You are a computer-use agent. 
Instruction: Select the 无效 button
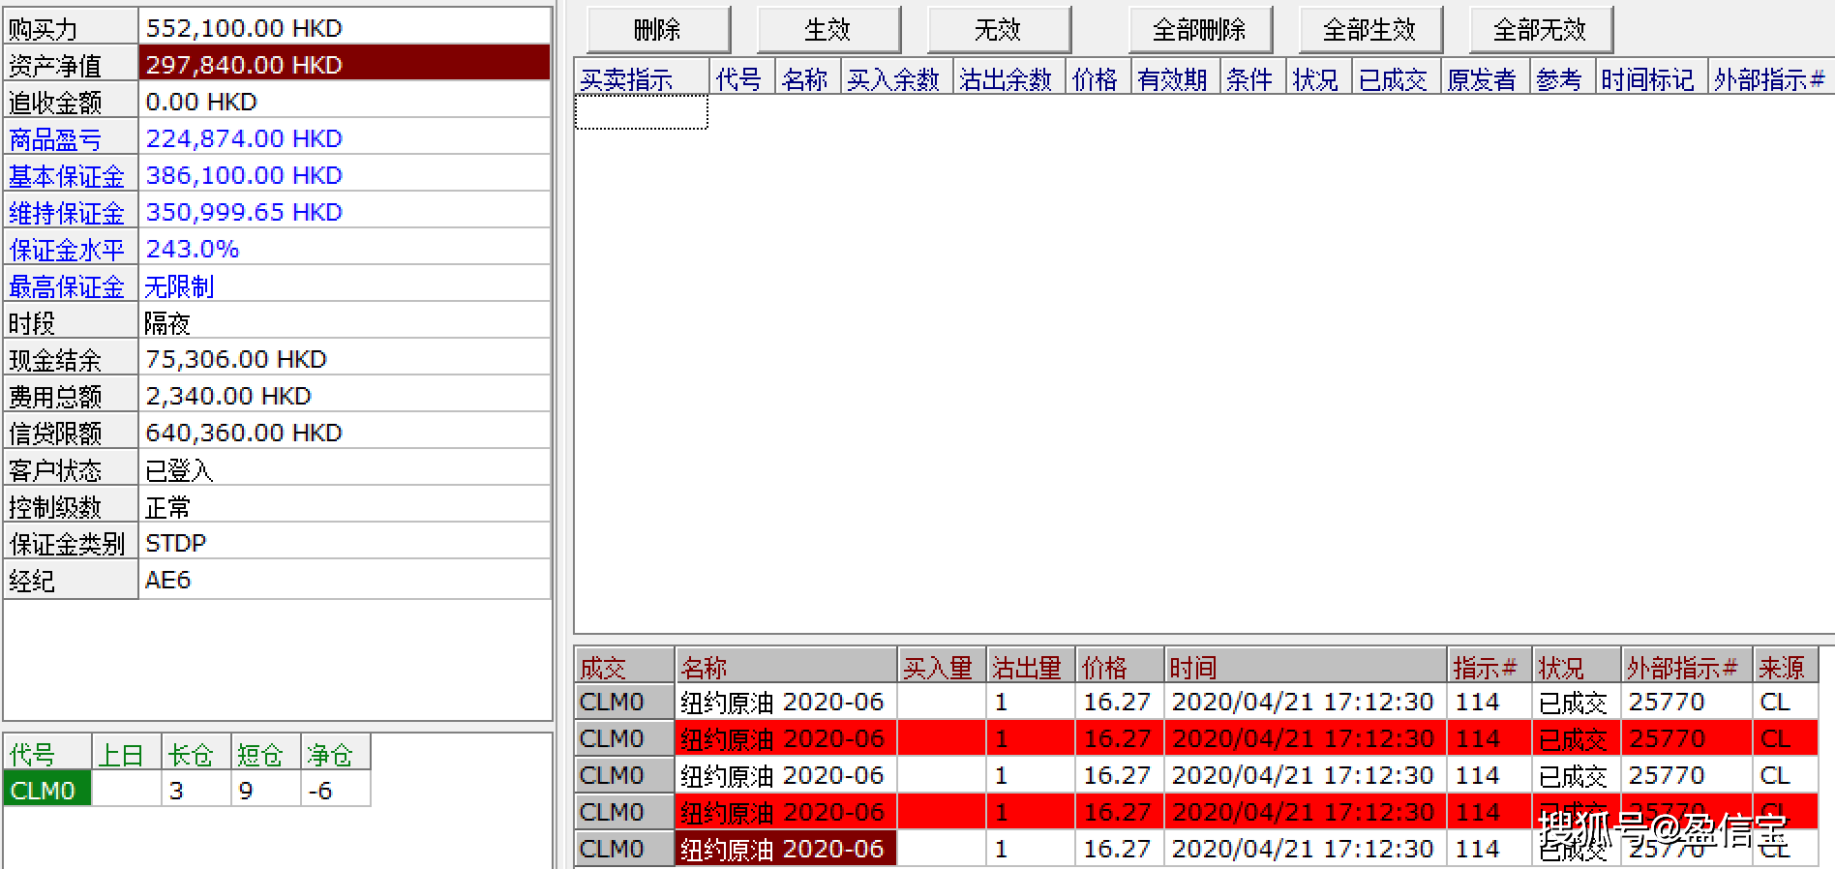tap(999, 30)
